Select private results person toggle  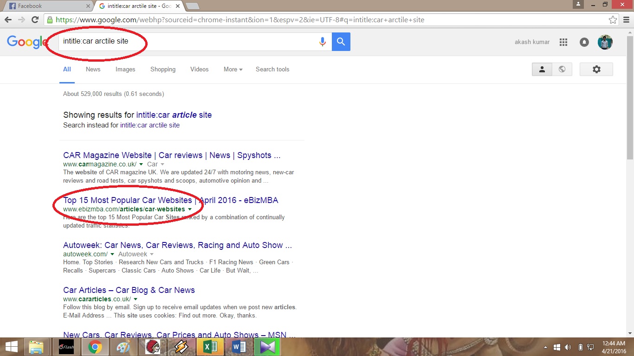pyautogui.click(x=542, y=69)
